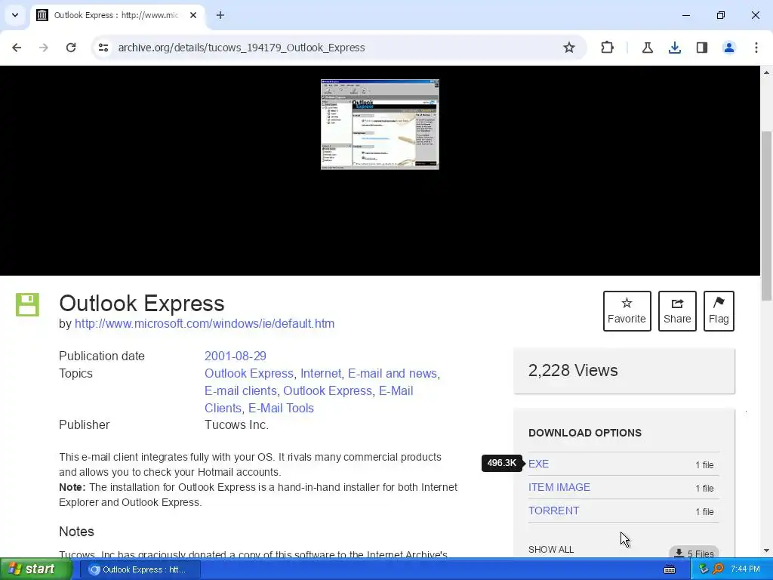Viewport: 773px width, 580px height.
Task: Open Chrome Labs flask icon
Action: 647,48
